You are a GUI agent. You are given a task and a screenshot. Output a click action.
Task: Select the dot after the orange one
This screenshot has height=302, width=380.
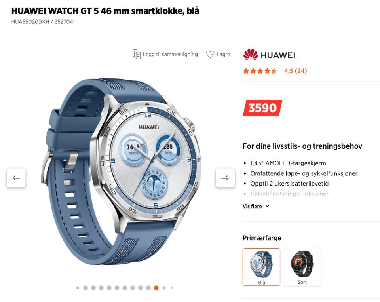(x=164, y=288)
